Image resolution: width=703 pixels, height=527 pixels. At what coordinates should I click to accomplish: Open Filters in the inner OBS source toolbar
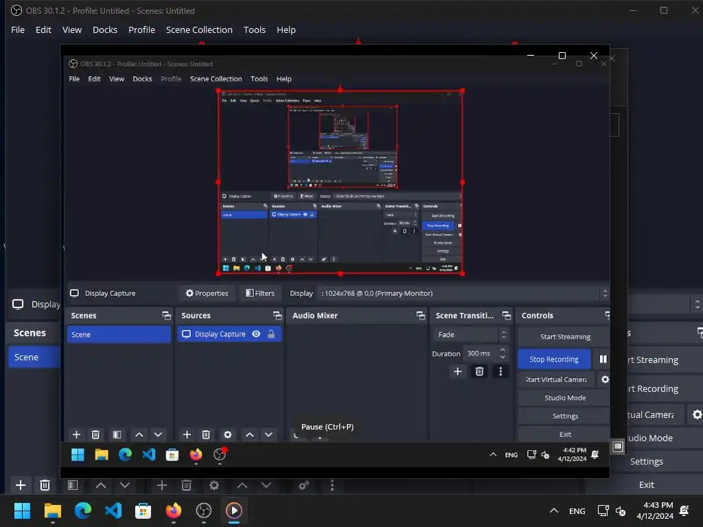click(x=260, y=293)
